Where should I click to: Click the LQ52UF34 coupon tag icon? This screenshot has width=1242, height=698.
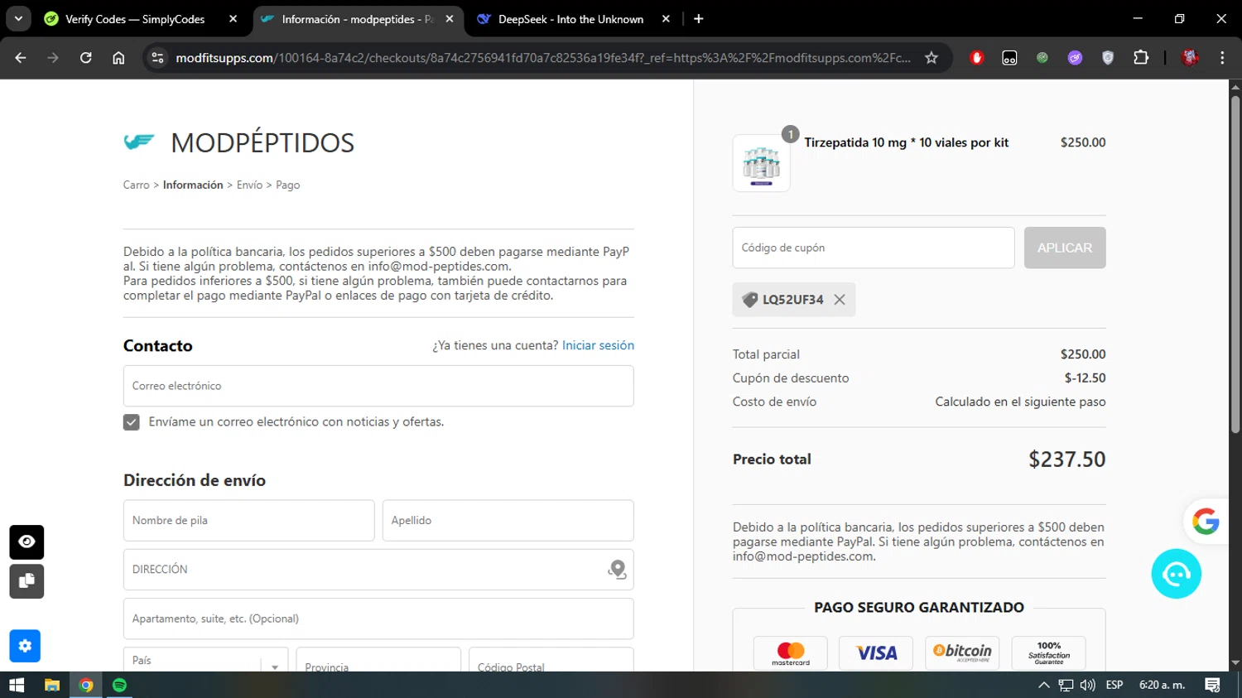tap(750, 300)
